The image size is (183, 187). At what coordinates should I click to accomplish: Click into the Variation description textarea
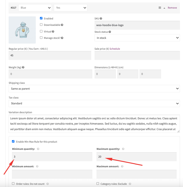tap(94, 124)
